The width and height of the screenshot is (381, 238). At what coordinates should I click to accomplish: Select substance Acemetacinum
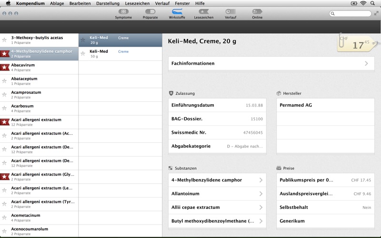click(x=39, y=218)
